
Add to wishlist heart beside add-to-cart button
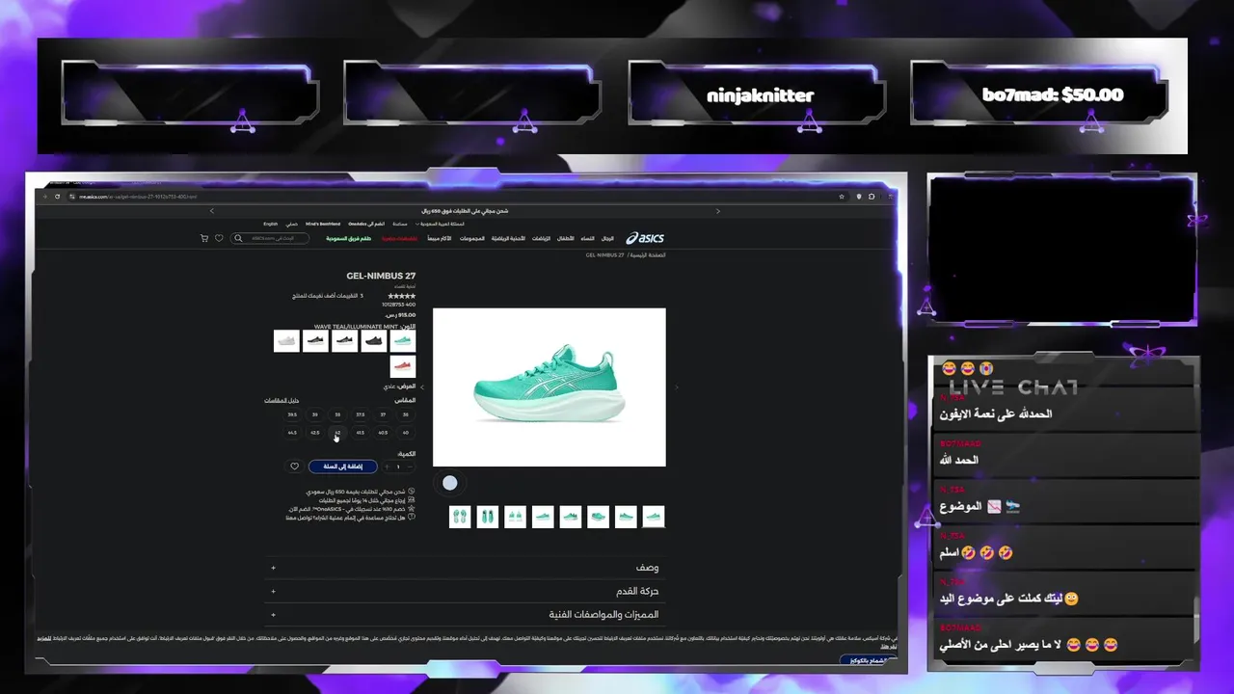coord(295,467)
